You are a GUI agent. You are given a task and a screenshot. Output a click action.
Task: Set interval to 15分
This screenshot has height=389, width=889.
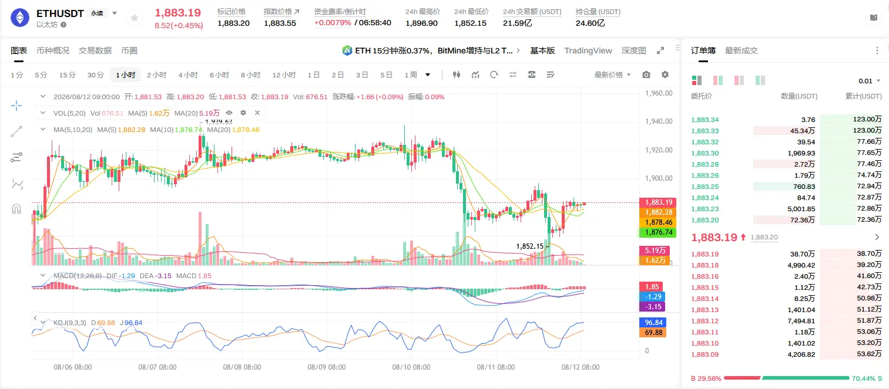67,75
